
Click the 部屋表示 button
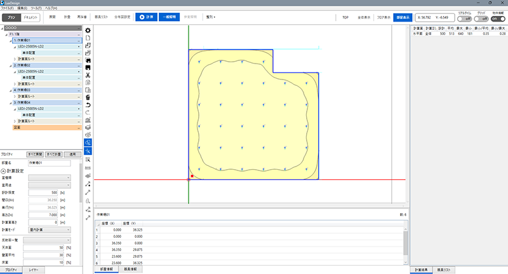(x=401, y=18)
